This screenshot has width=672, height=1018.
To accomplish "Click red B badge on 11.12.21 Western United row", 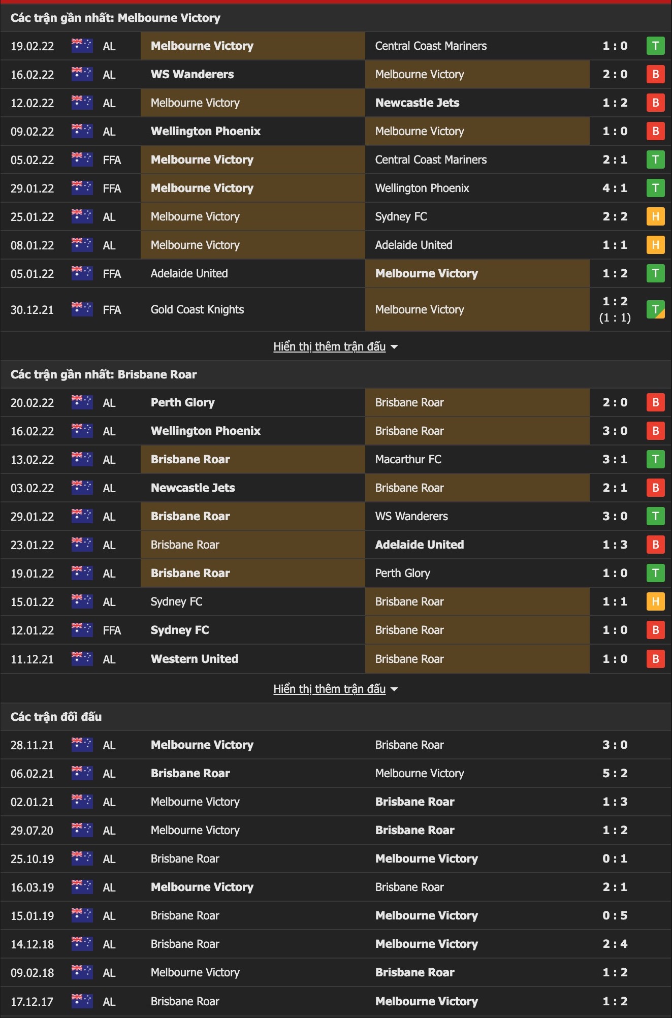I will click(x=655, y=659).
